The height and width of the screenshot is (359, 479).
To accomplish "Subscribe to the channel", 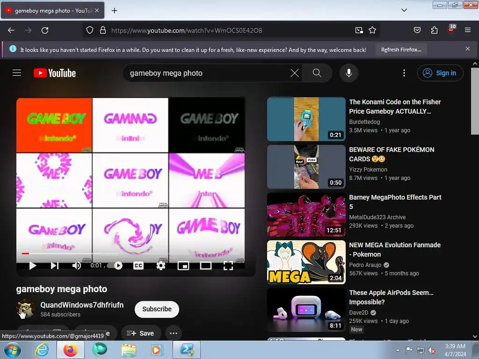I will click(x=157, y=309).
